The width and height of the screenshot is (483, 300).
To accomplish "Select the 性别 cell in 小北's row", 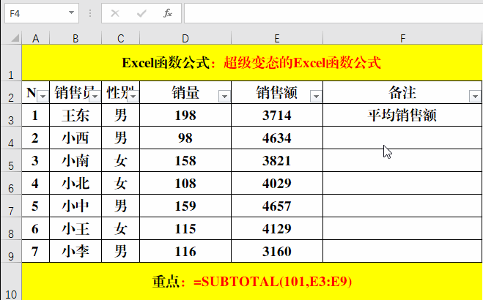I will click(x=121, y=183).
